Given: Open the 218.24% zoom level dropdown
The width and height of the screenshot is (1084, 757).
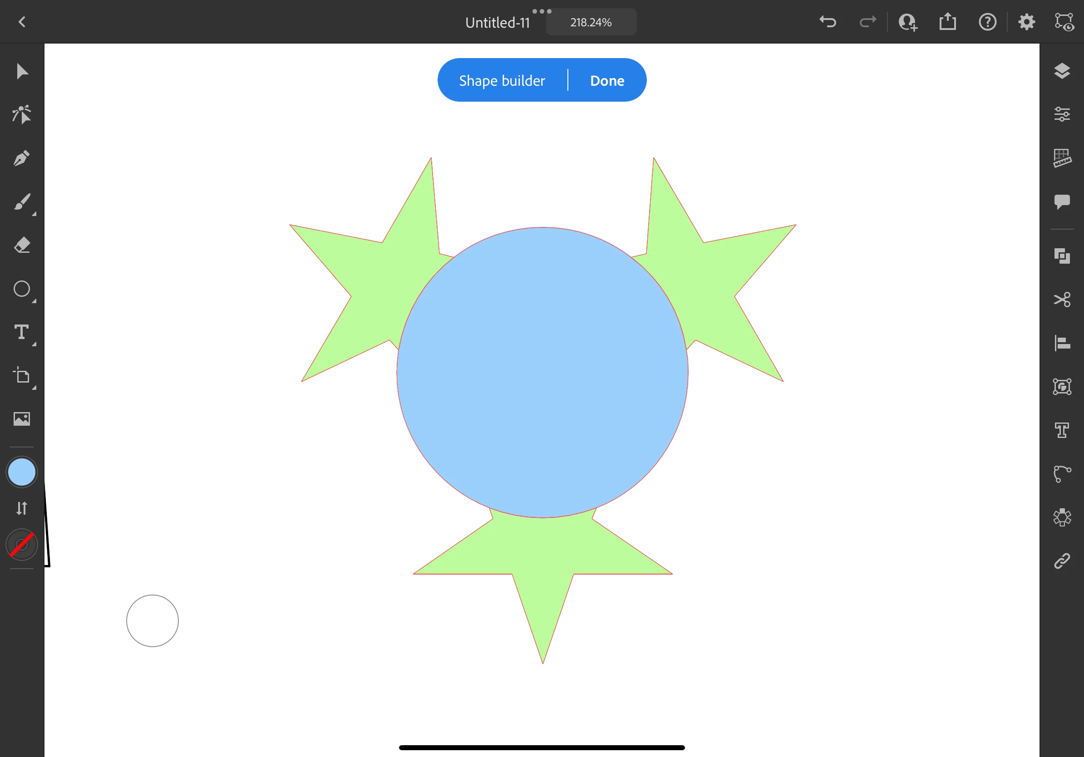Looking at the screenshot, I should click(591, 22).
